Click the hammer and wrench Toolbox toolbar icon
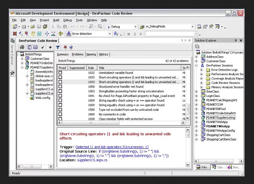 (x=211, y=26)
